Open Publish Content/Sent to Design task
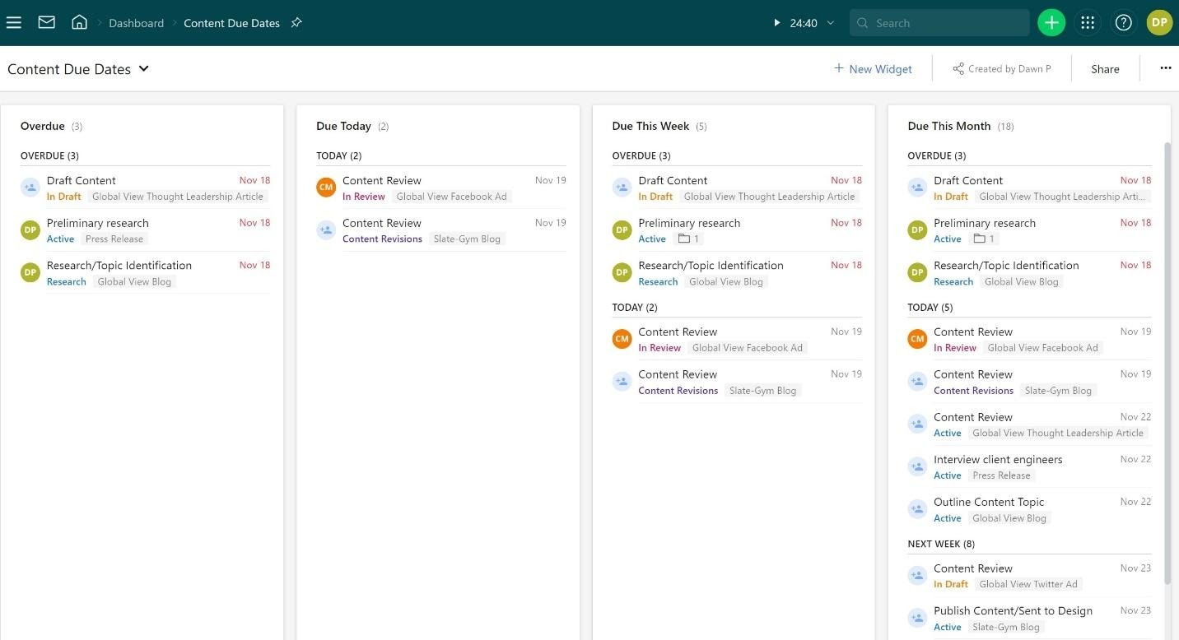The image size is (1179, 640). pos(1013,610)
